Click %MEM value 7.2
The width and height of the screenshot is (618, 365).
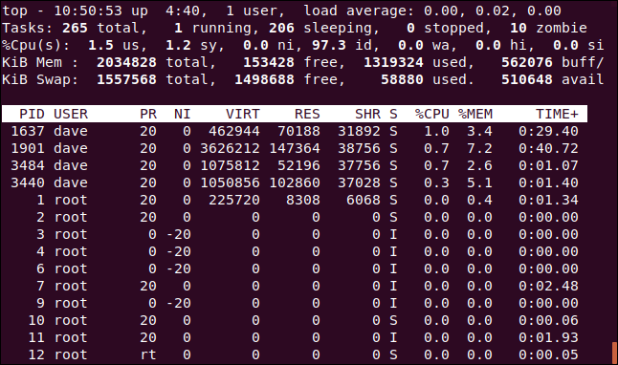[479, 148]
